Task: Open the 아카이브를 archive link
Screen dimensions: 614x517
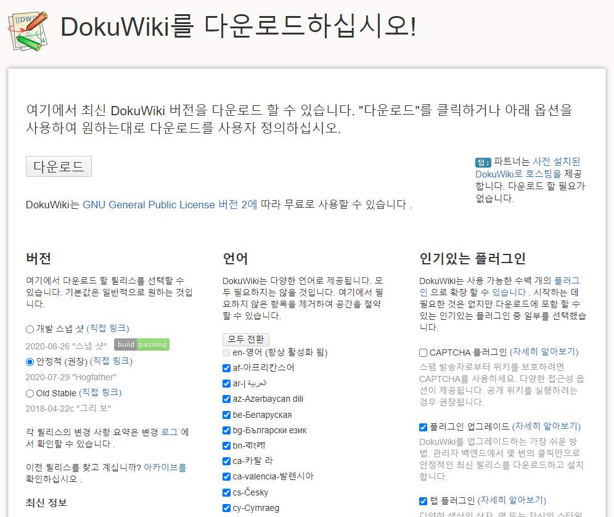Action: [x=165, y=467]
